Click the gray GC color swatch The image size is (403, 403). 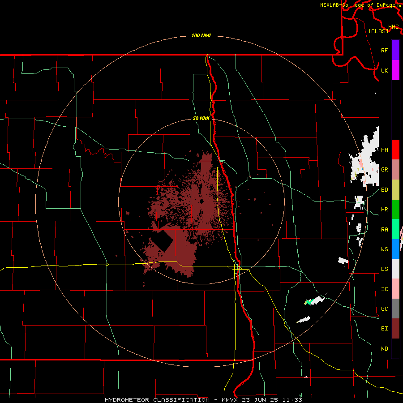[x=395, y=309]
